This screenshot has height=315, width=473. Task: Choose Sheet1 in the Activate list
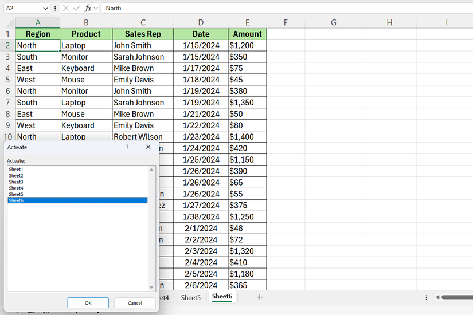point(16,170)
